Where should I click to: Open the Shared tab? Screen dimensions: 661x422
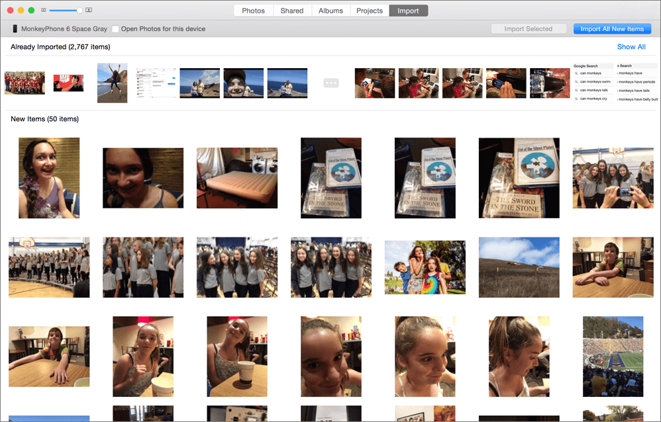click(291, 11)
